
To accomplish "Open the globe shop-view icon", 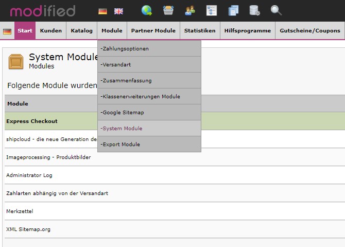I will [147, 11].
